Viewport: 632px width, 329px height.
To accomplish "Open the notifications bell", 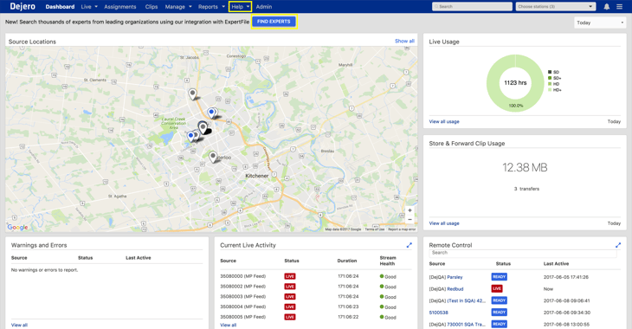I will click(x=607, y=6).
